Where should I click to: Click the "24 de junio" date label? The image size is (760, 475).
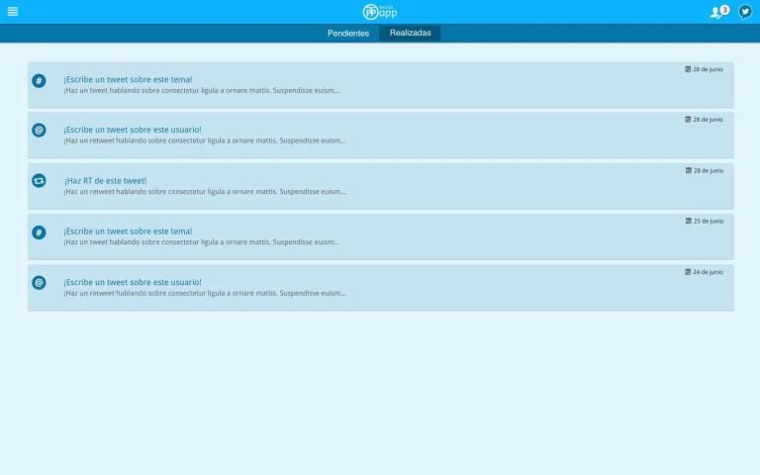pyautogui.click(x=708, y=271)
